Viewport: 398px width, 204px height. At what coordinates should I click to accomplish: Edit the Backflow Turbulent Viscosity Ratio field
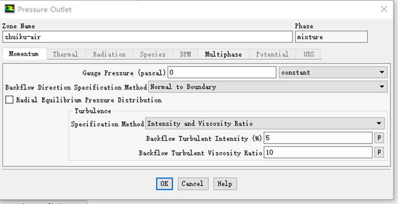(x=318, y=153)
